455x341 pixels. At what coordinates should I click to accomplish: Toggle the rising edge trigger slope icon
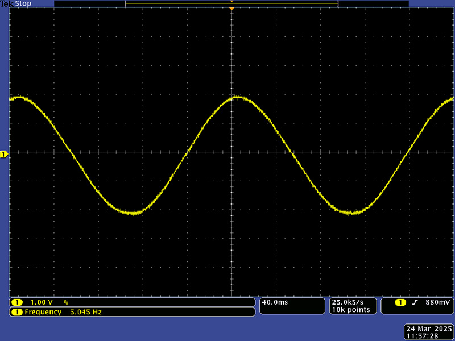(415, 302)
